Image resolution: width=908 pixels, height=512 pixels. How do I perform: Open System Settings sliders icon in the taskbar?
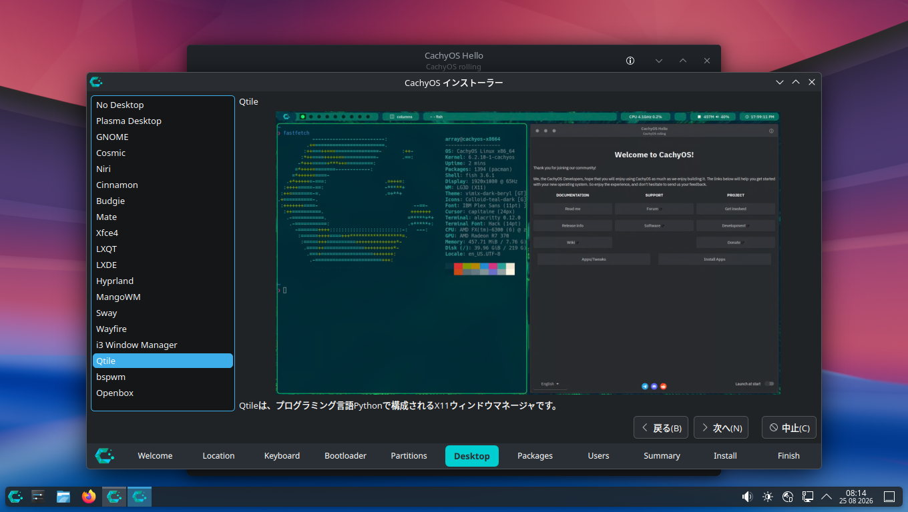pyautogui.click(x=38, y=497)
